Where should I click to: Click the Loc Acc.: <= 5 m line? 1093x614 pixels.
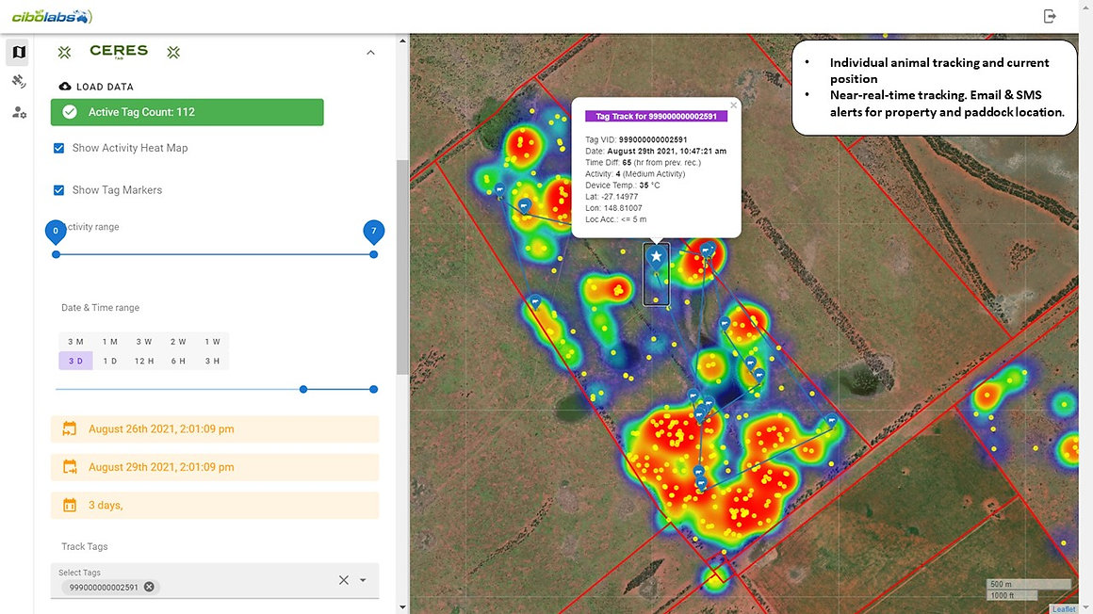[x=616, y=219]
